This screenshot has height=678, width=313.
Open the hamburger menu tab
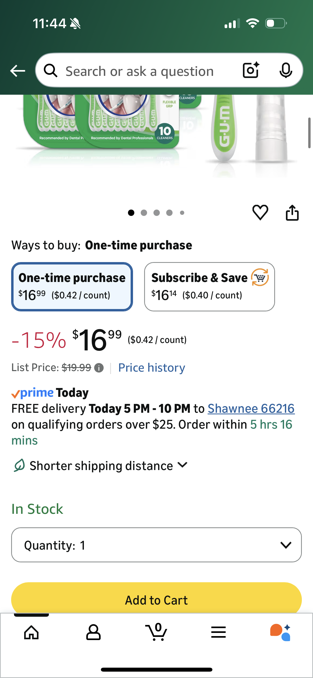tap(218, 632)
